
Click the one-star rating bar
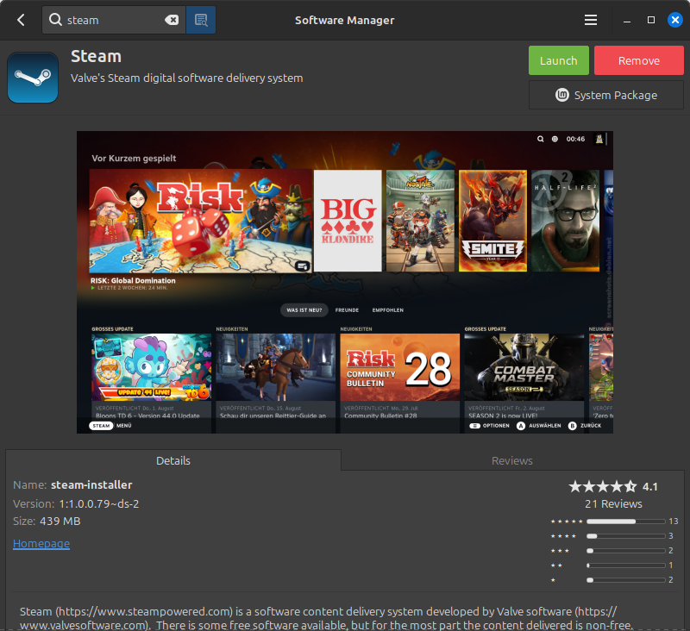click(626, 580)
